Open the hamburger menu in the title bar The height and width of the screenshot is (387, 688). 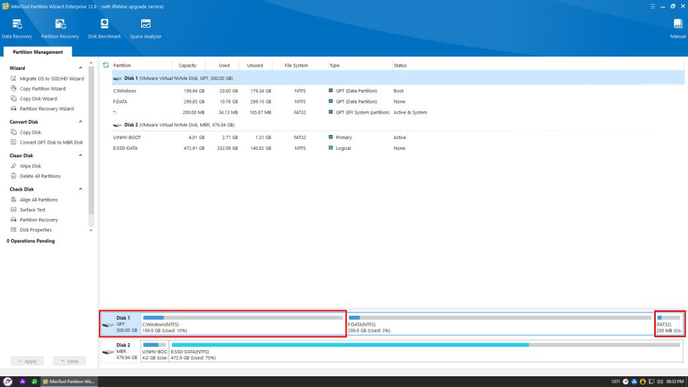(652, 6)
